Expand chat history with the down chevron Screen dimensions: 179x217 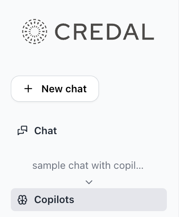click(x=89, y=182)
